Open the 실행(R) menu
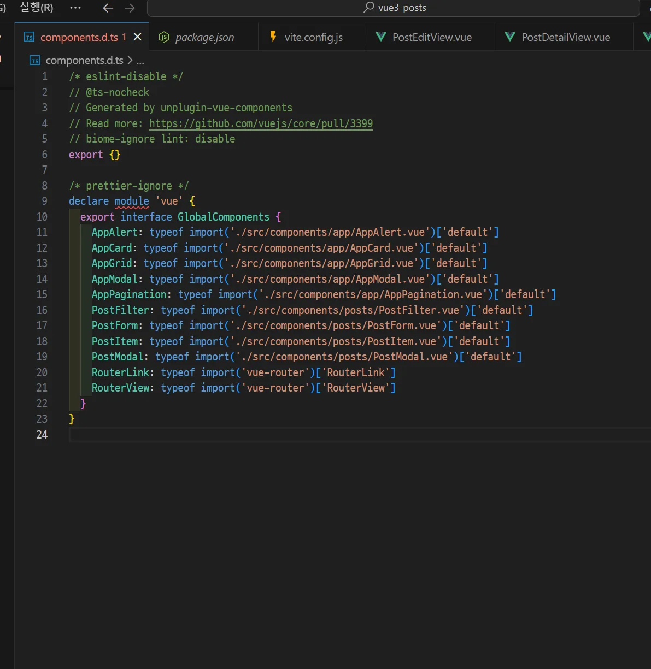Screen dimensions: 651x669 (36, 8)
